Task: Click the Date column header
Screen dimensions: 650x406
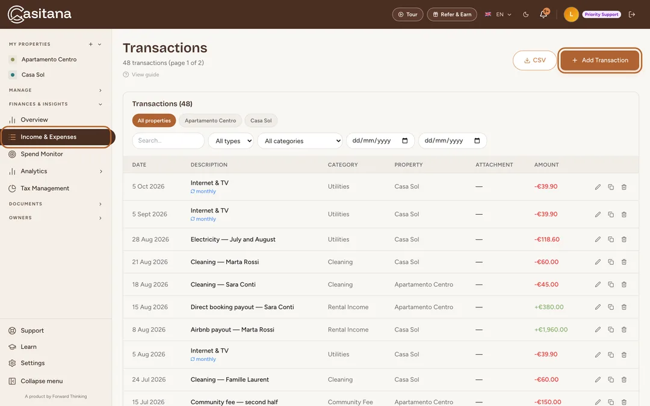Action: [139, 165]
